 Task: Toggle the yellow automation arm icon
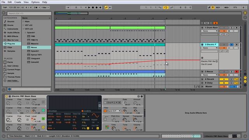pos(106,7)
